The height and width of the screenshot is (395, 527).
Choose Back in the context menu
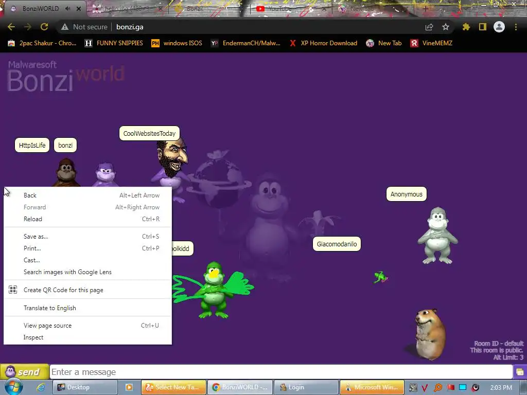tap(87, 195)
